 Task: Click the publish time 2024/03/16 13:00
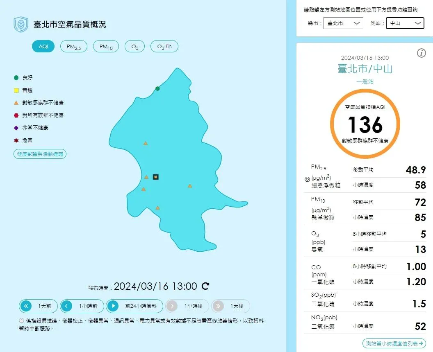pos(155,287)
